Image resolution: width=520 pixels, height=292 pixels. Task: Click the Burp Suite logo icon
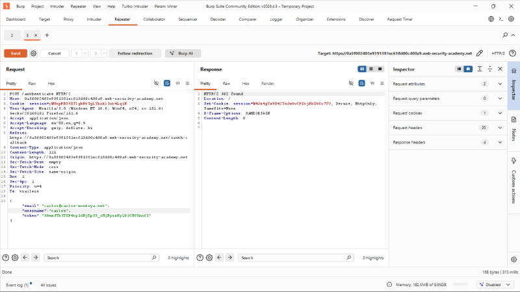coord(6,6)
